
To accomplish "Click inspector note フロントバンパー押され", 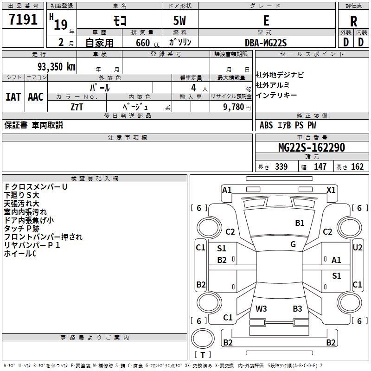I will [43, 237].
